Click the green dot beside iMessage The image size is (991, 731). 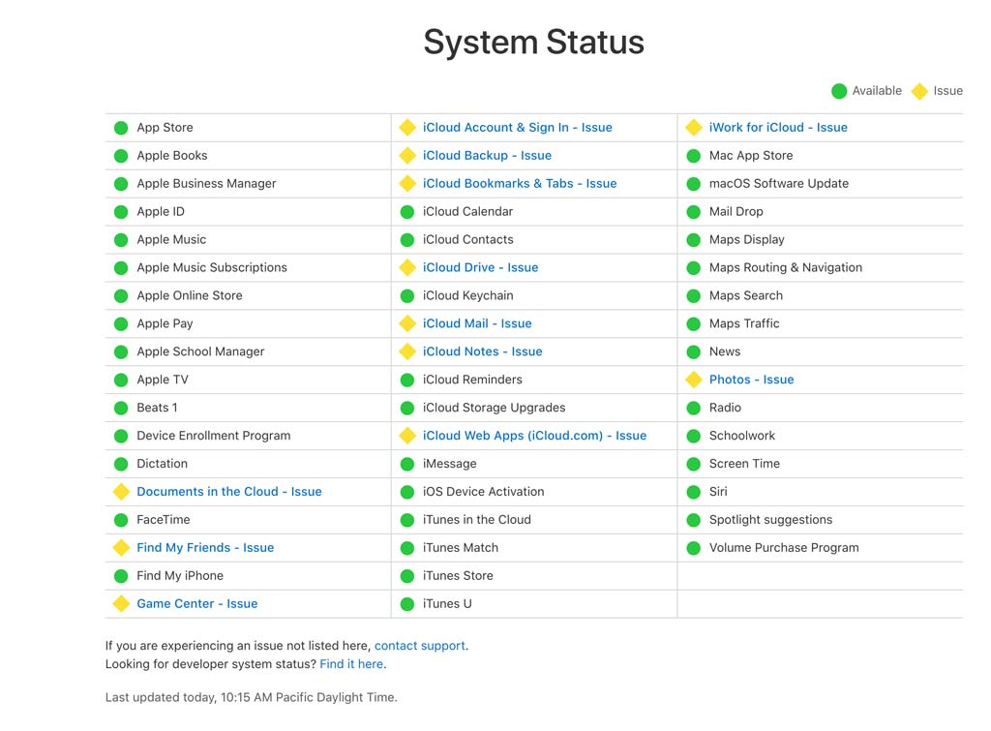click(407, 464)
